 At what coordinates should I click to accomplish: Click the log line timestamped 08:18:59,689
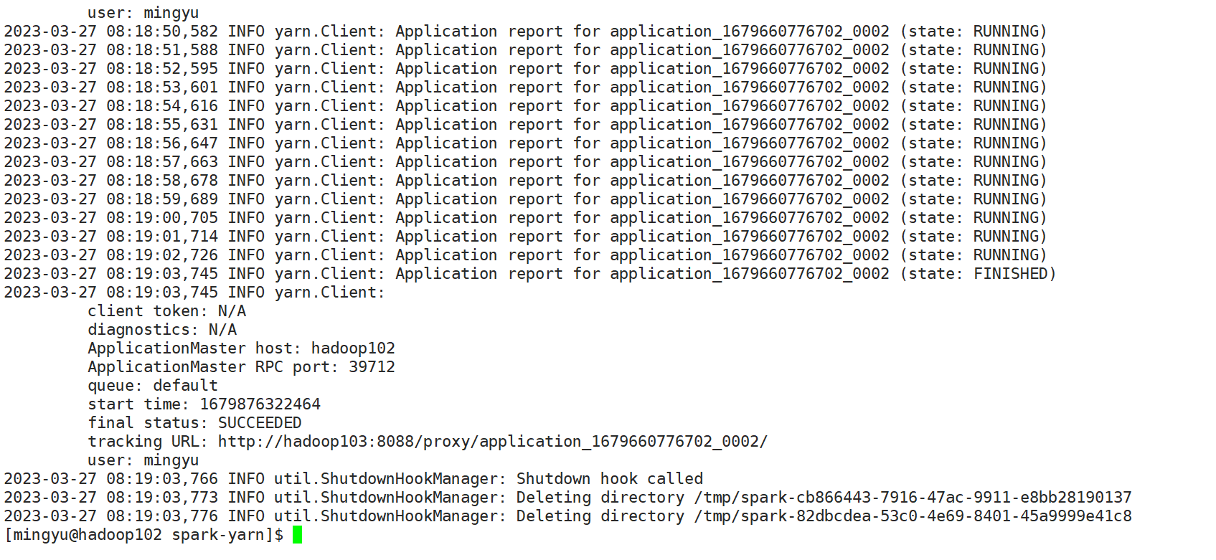click(x=525, y=199)
